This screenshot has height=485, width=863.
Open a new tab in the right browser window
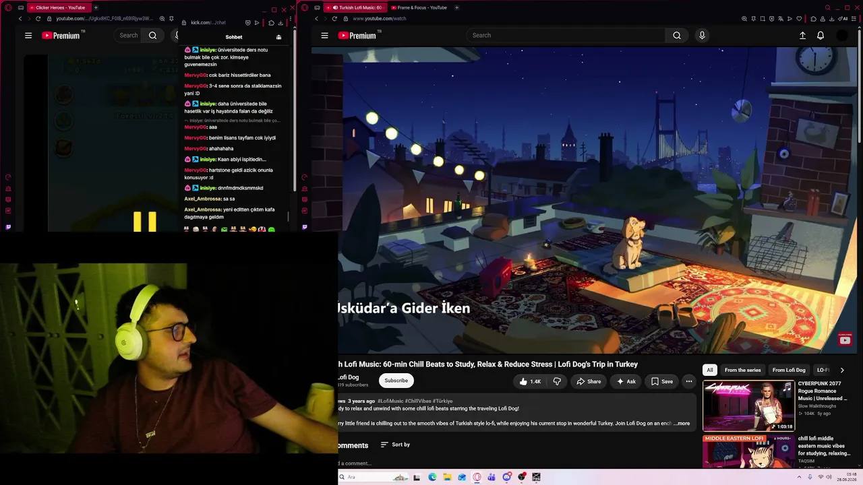pyautogui.click(x=456, y=7)
